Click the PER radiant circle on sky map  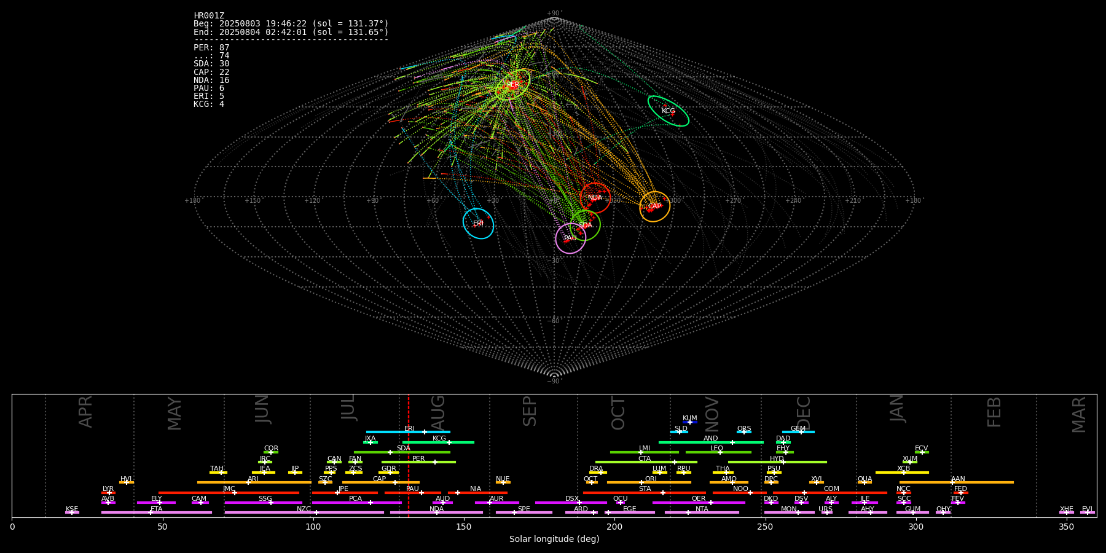[512, 85]
